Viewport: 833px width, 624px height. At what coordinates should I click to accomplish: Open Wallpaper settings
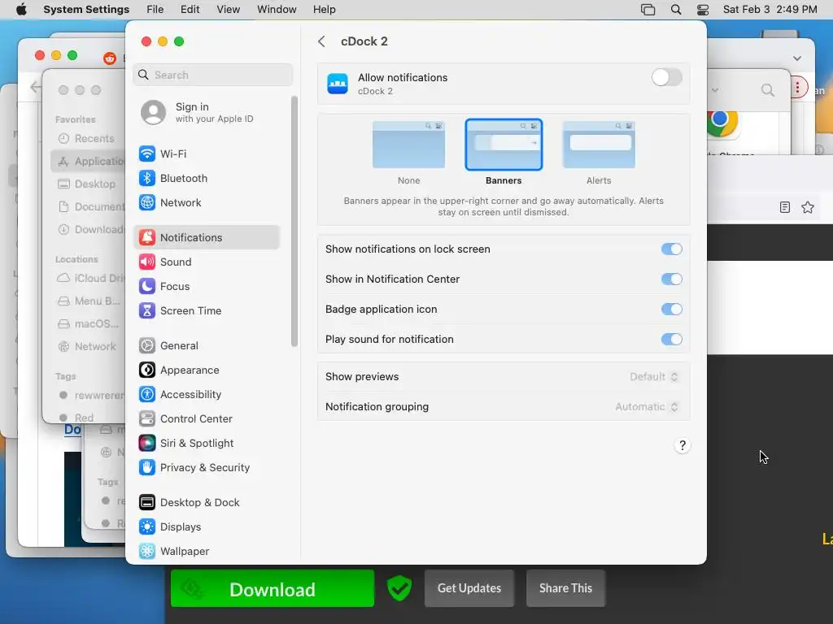[x=206, y=552]
